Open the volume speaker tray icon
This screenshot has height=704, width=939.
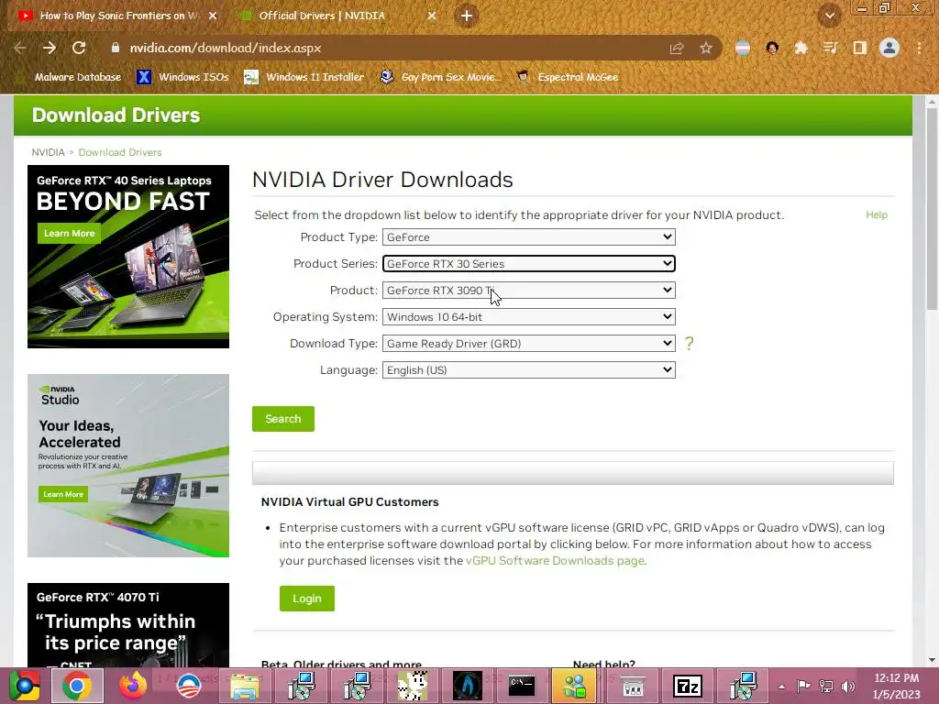tap(847, 686)
